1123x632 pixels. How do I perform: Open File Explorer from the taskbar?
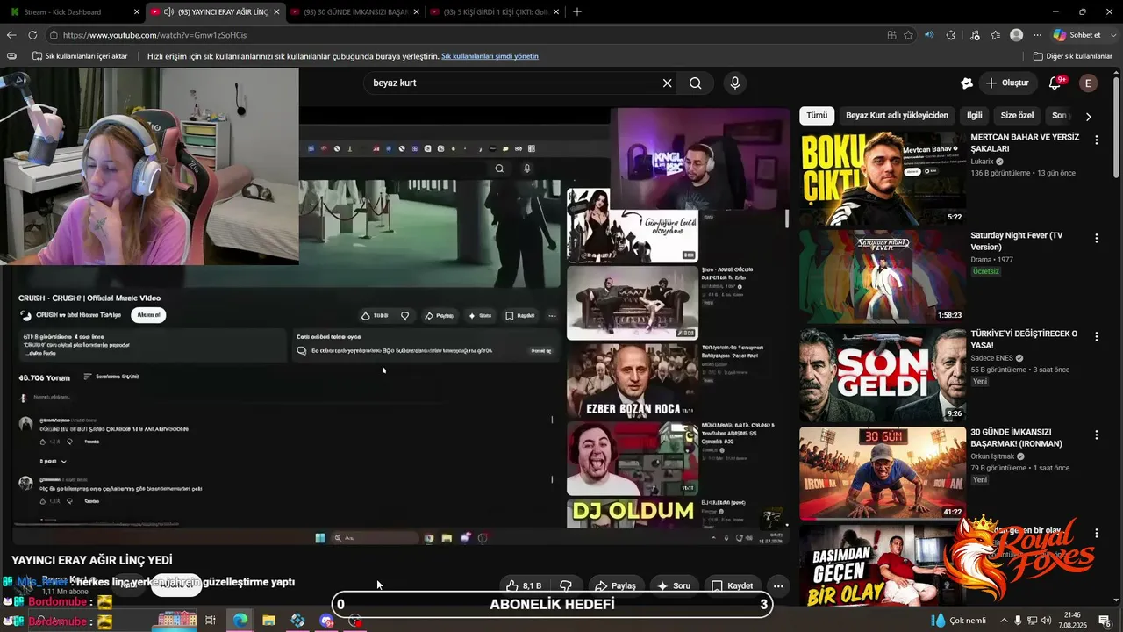pyautogui.click(x=268, y=621)
